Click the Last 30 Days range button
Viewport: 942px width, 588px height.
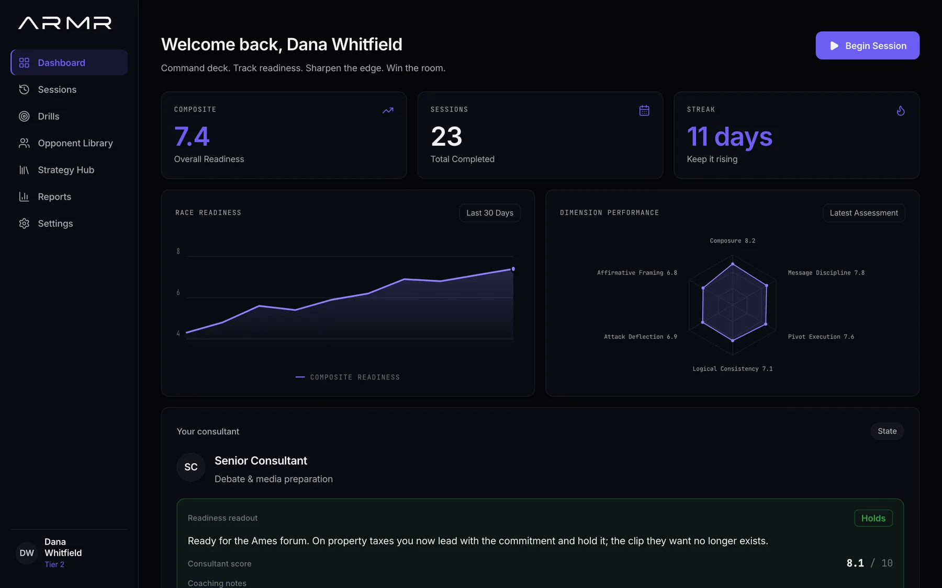490,213
